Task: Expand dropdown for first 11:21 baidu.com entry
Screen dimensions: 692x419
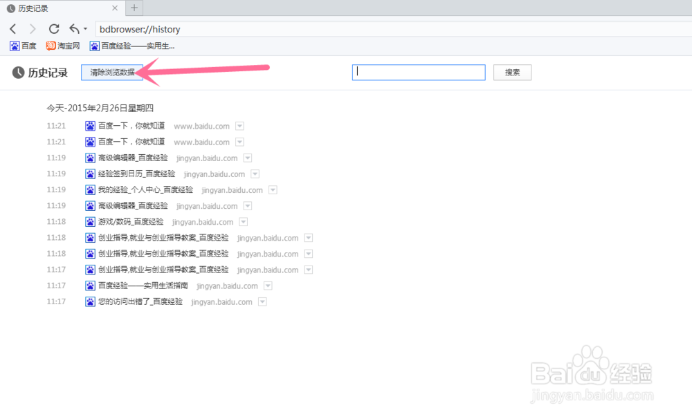Action: click(239, 126)
